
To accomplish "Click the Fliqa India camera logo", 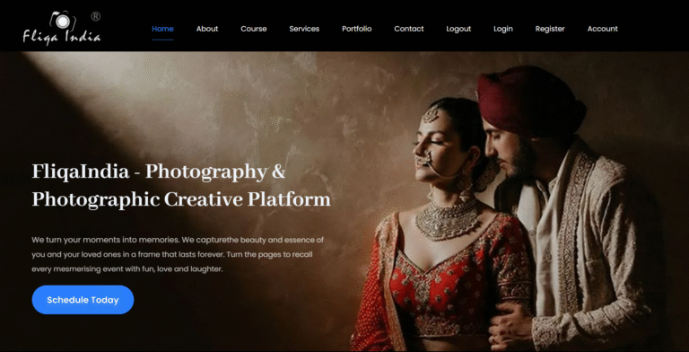I will click(x=62, y=27).
